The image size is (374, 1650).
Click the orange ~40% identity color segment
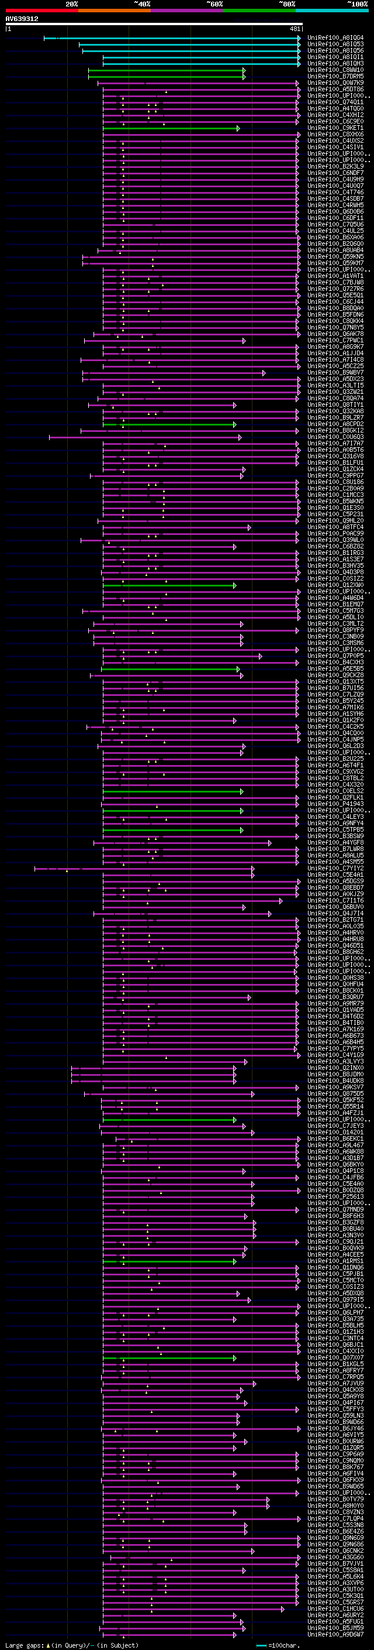[115, 11]
